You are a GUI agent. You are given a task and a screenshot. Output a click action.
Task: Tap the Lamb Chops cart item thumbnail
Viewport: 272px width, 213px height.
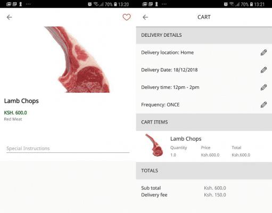coord(154,145)
